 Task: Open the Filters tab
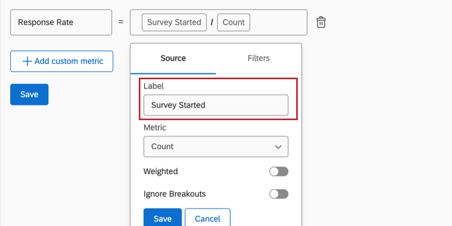pos(258,58)
